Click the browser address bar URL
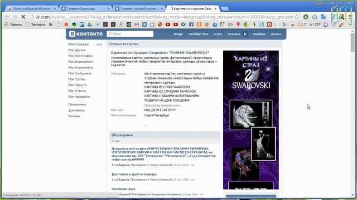357x200 pixels. pyautogui.click(x=164, y=17)
